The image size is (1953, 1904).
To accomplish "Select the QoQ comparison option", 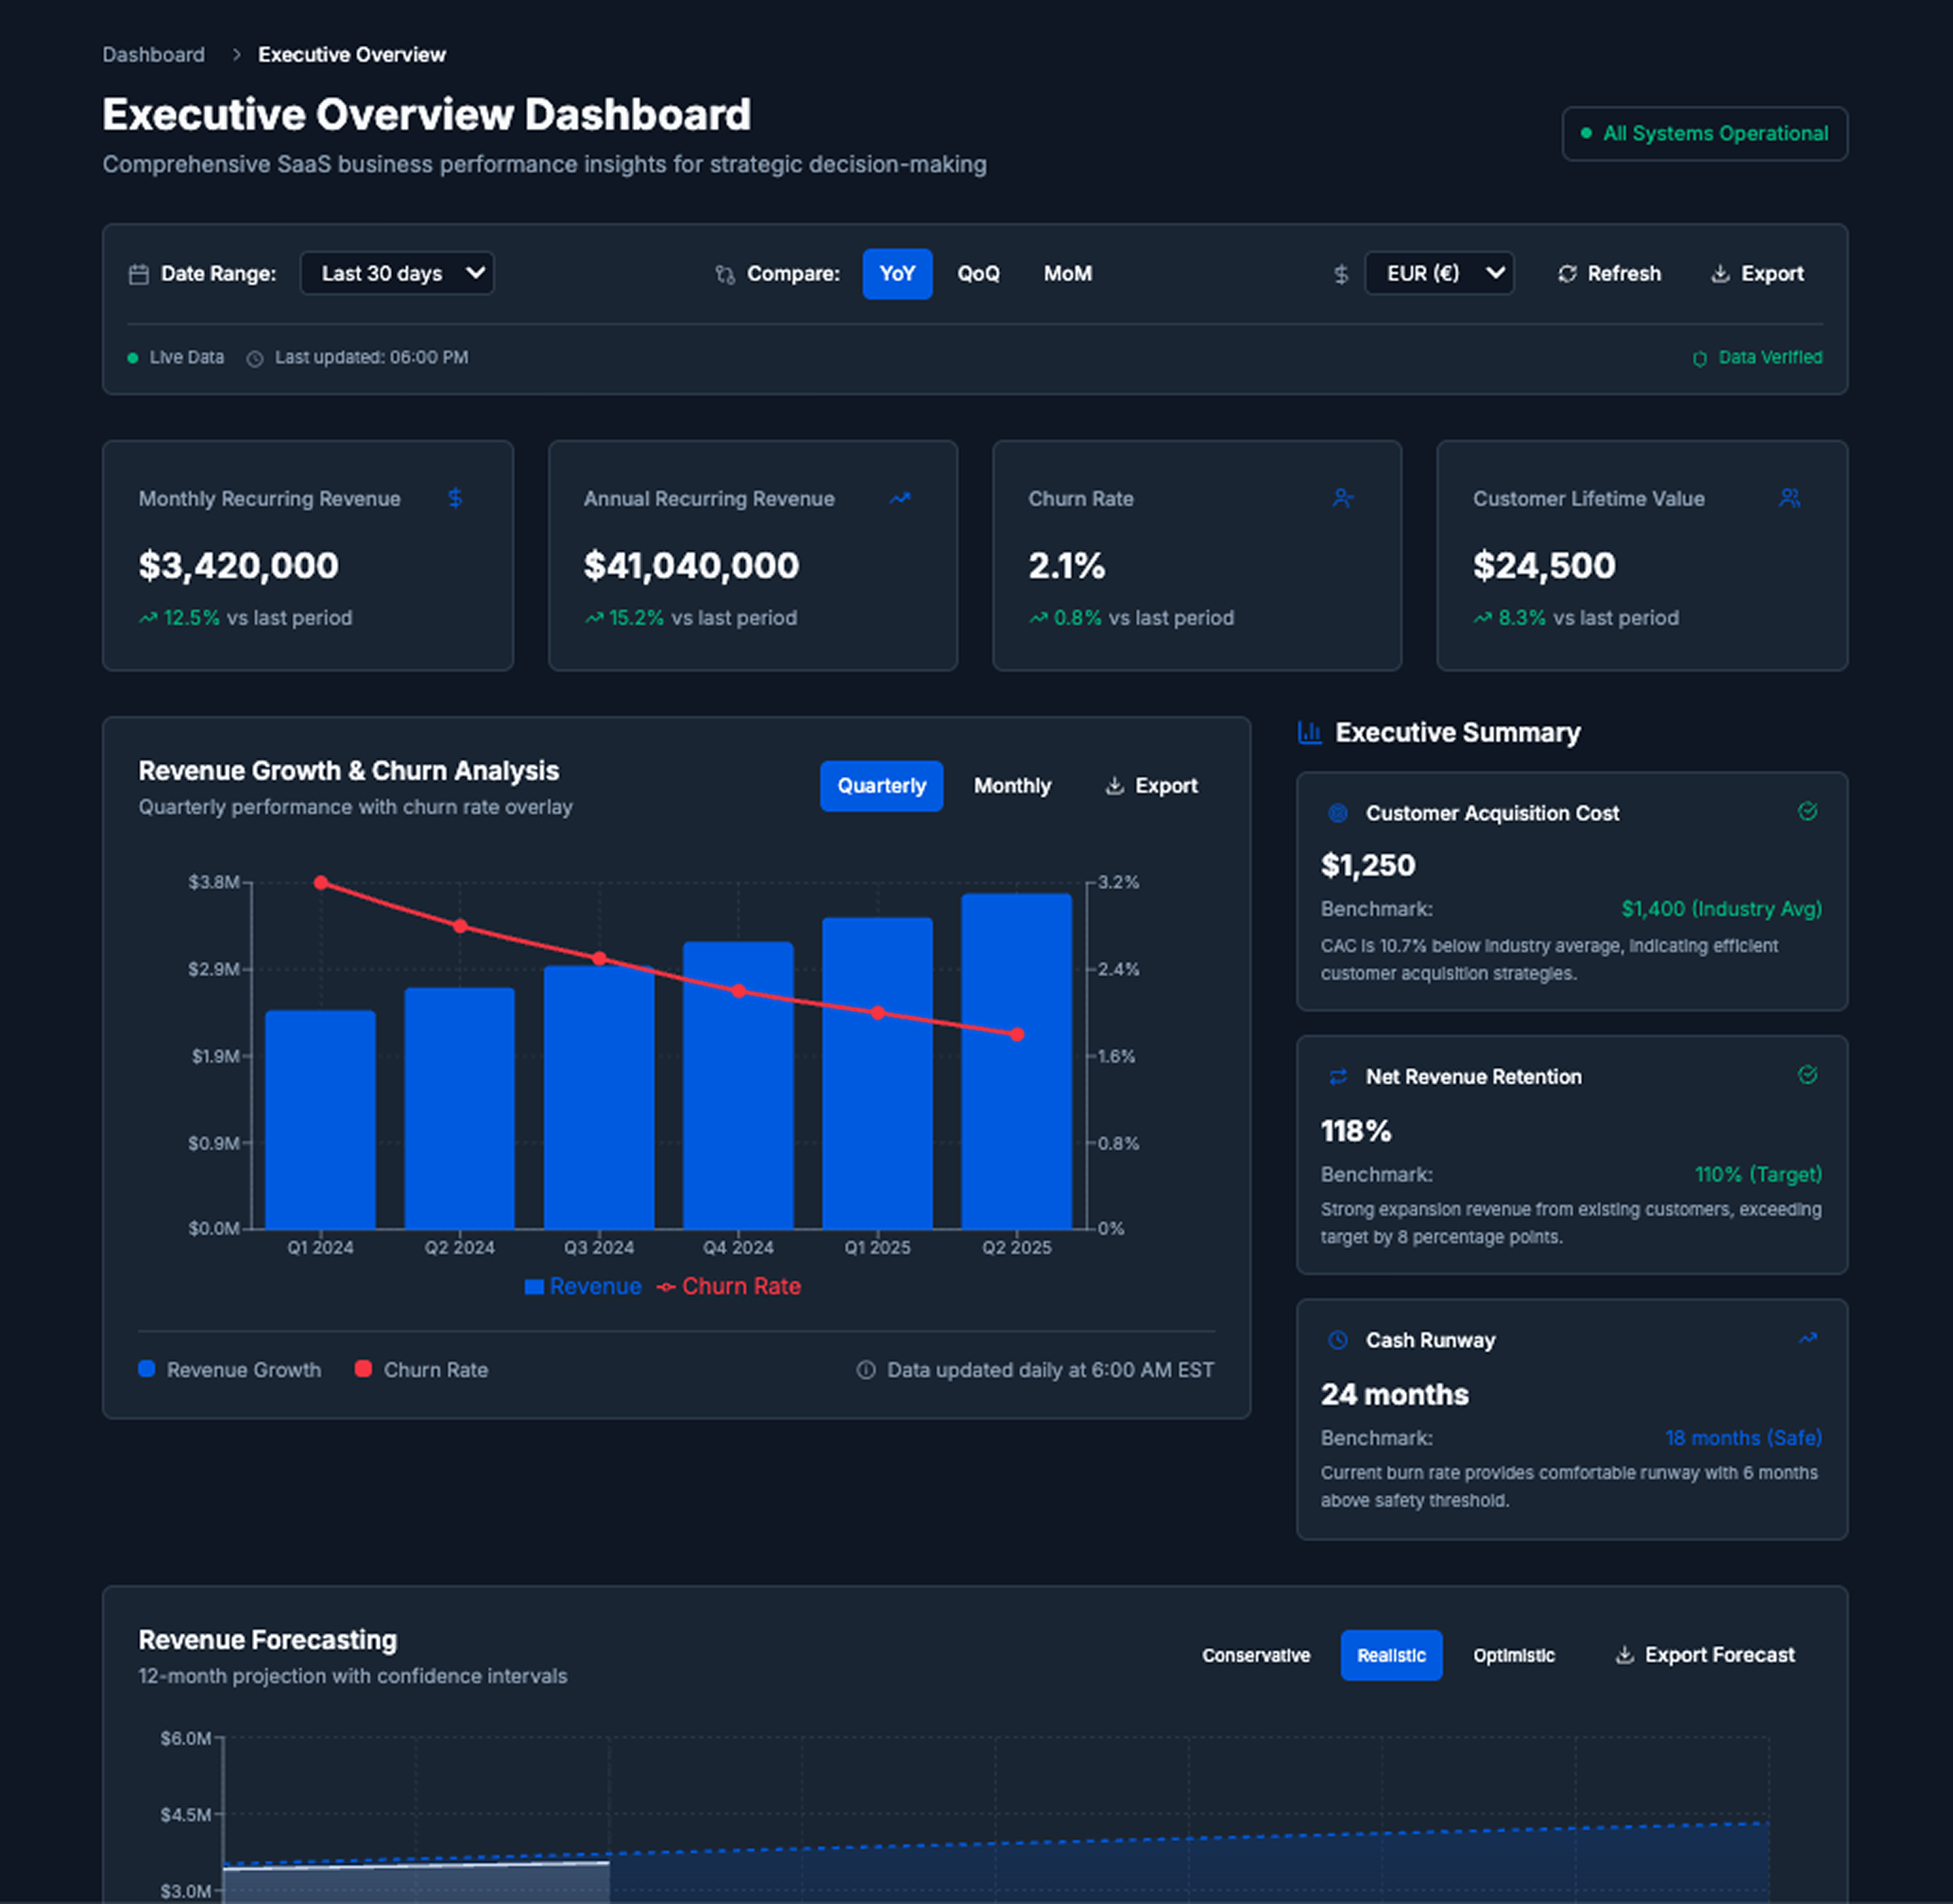I will coord(977,274).
